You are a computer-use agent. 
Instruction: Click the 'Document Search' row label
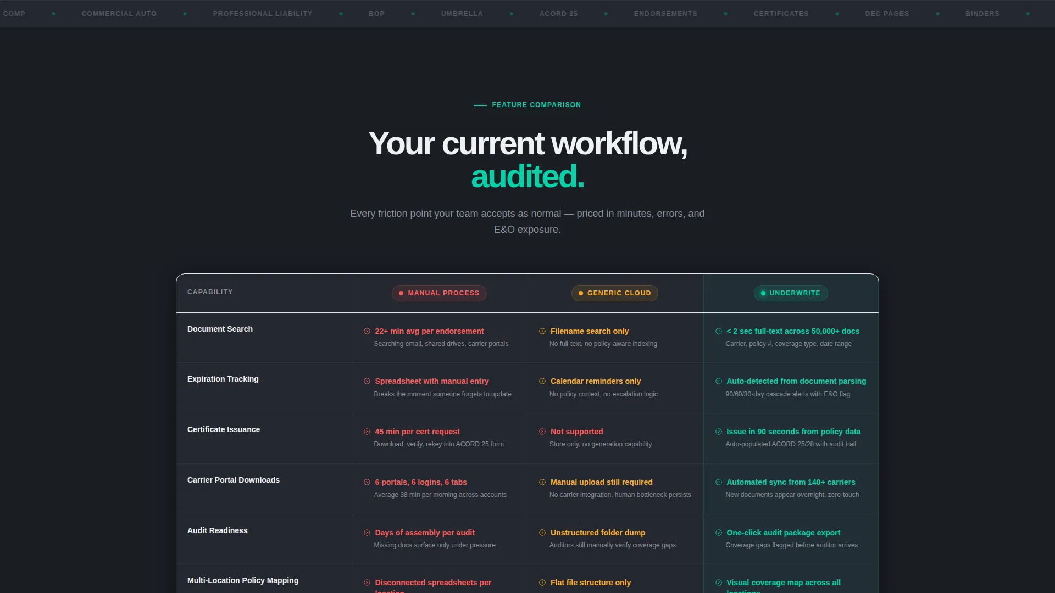(220, 329)
